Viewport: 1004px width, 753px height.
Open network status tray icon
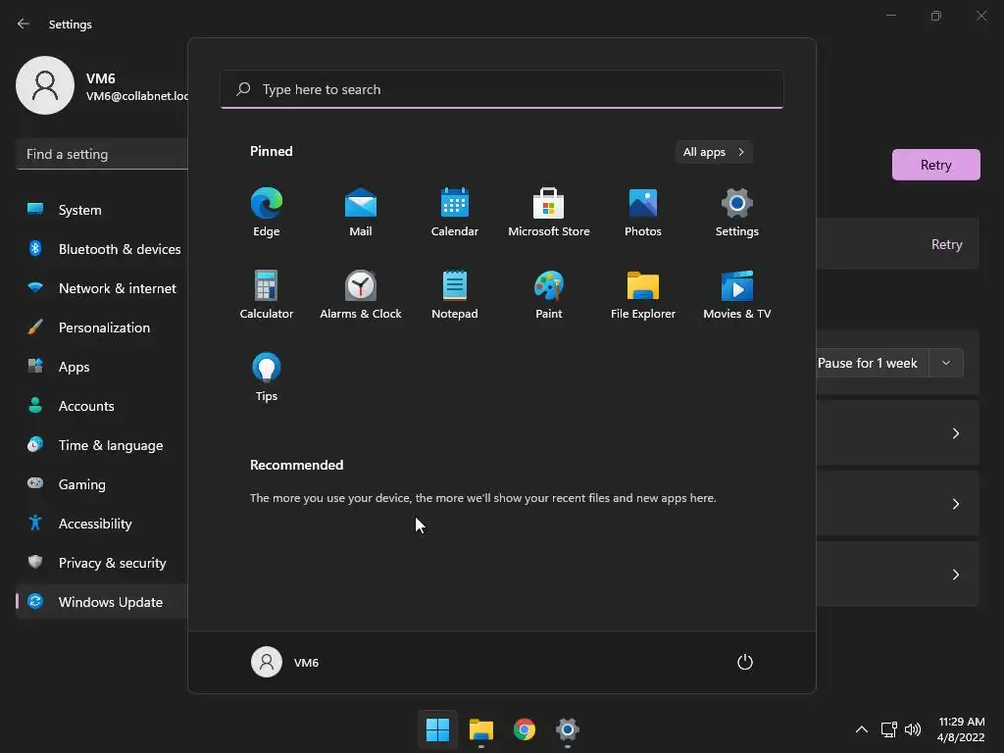(888, 729)
